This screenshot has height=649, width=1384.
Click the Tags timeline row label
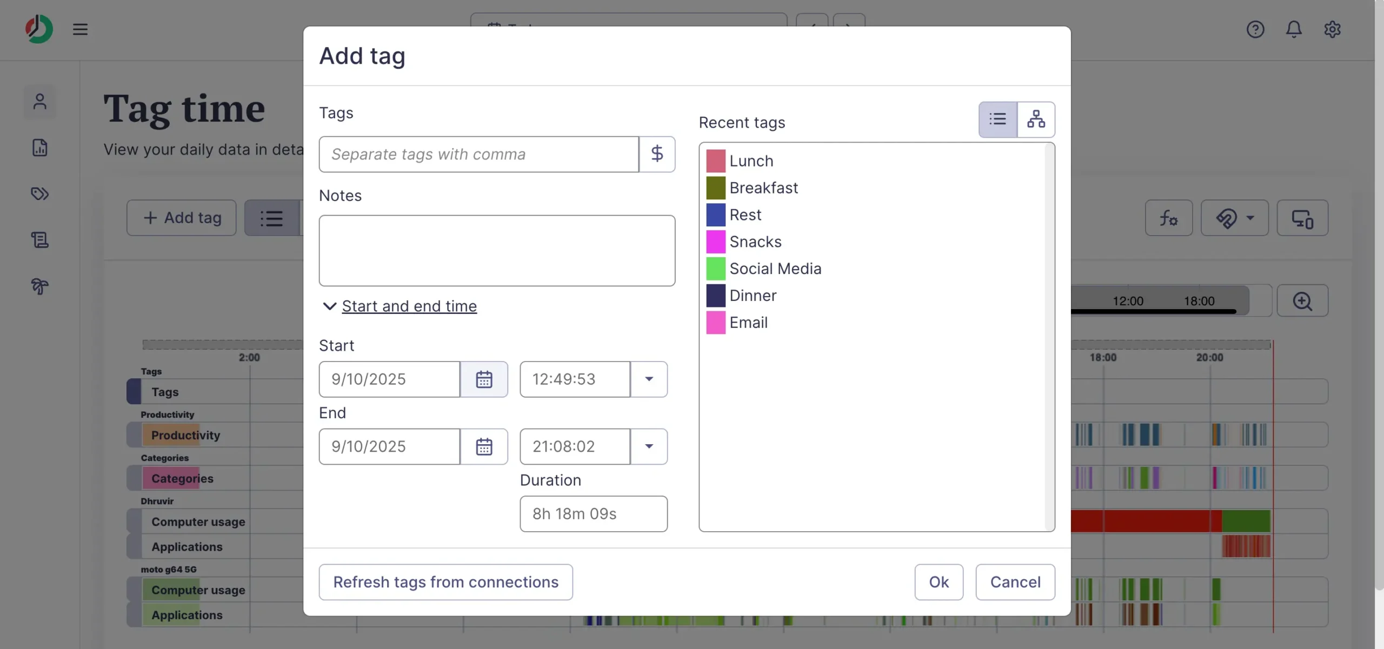165,392
